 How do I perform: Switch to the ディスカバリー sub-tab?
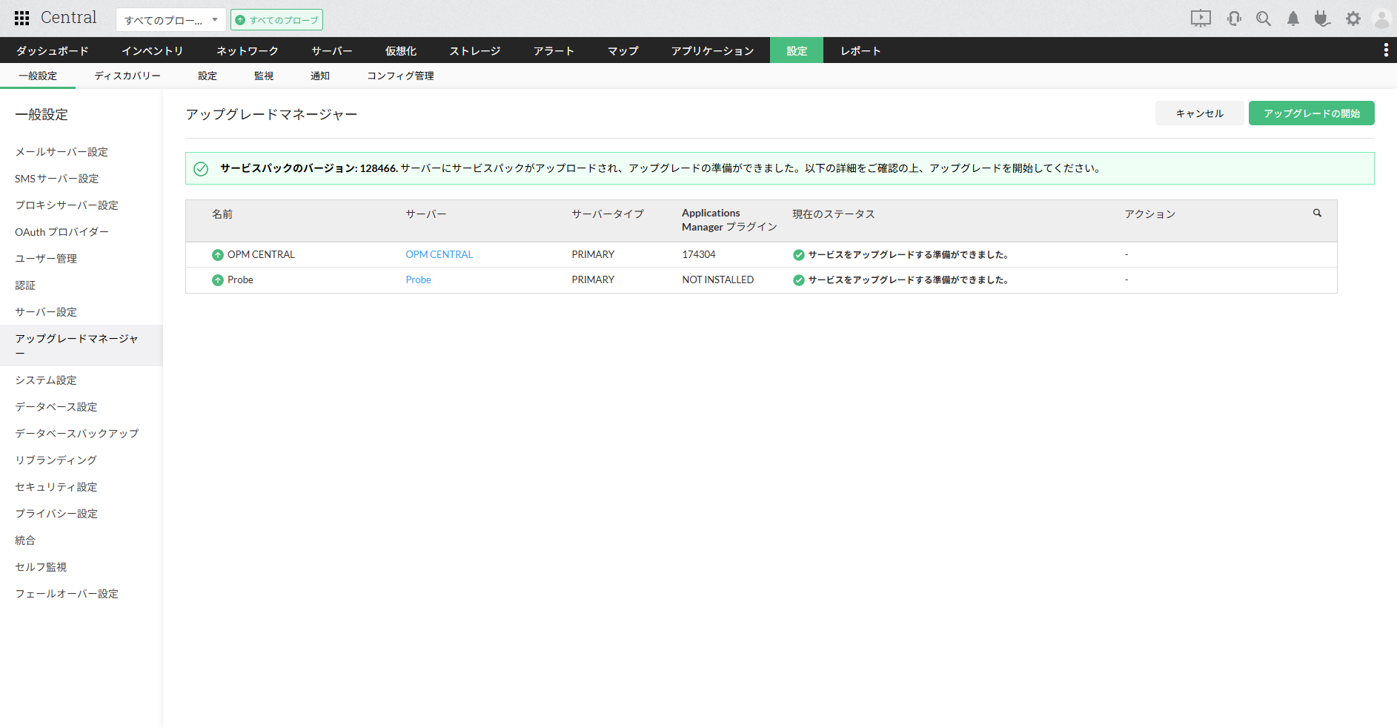(x=127, y=76)
